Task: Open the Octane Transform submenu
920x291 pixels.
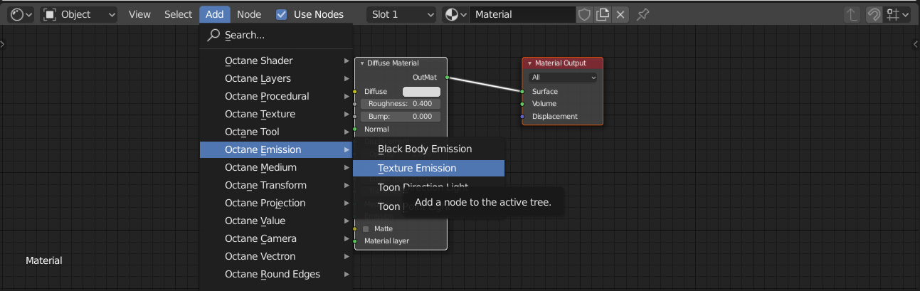Action: tap(276, 185)
